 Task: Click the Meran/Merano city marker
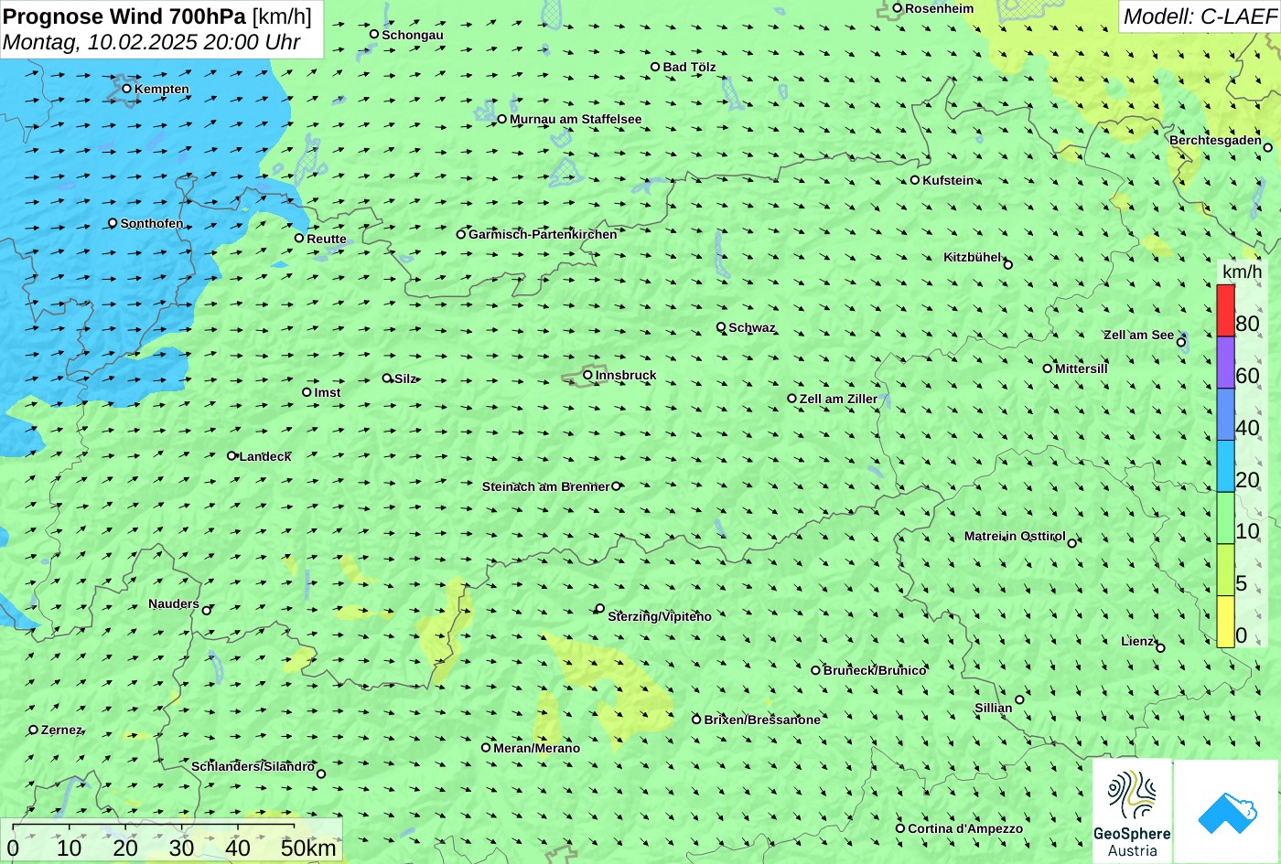pos(486,748)
